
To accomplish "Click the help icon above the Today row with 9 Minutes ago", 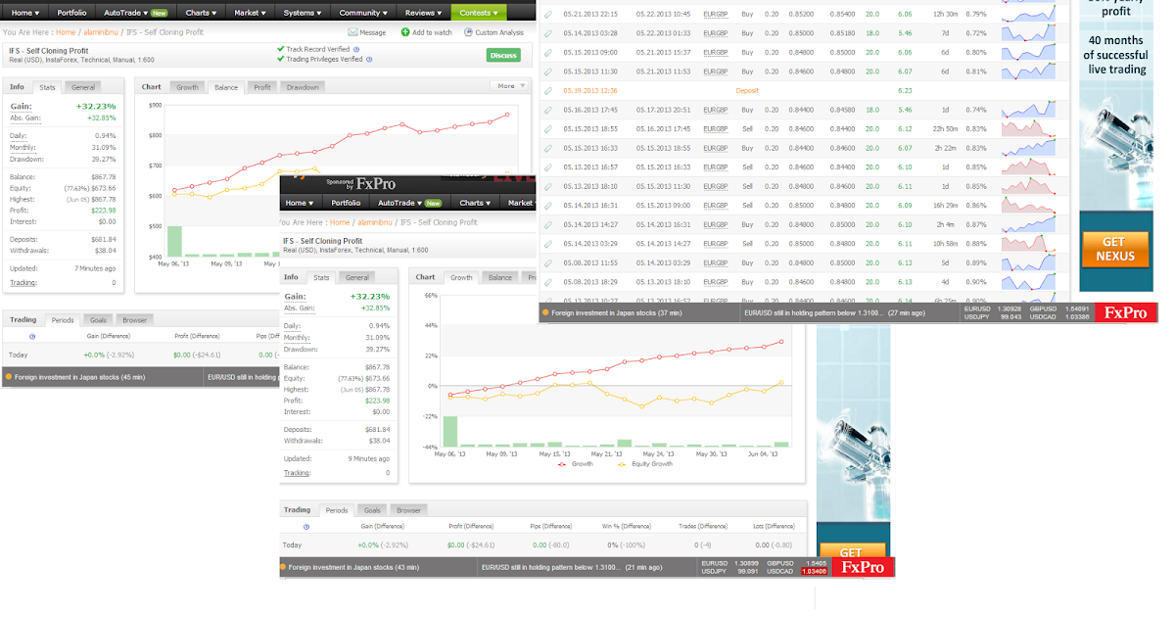I will [x=306, y=527].
